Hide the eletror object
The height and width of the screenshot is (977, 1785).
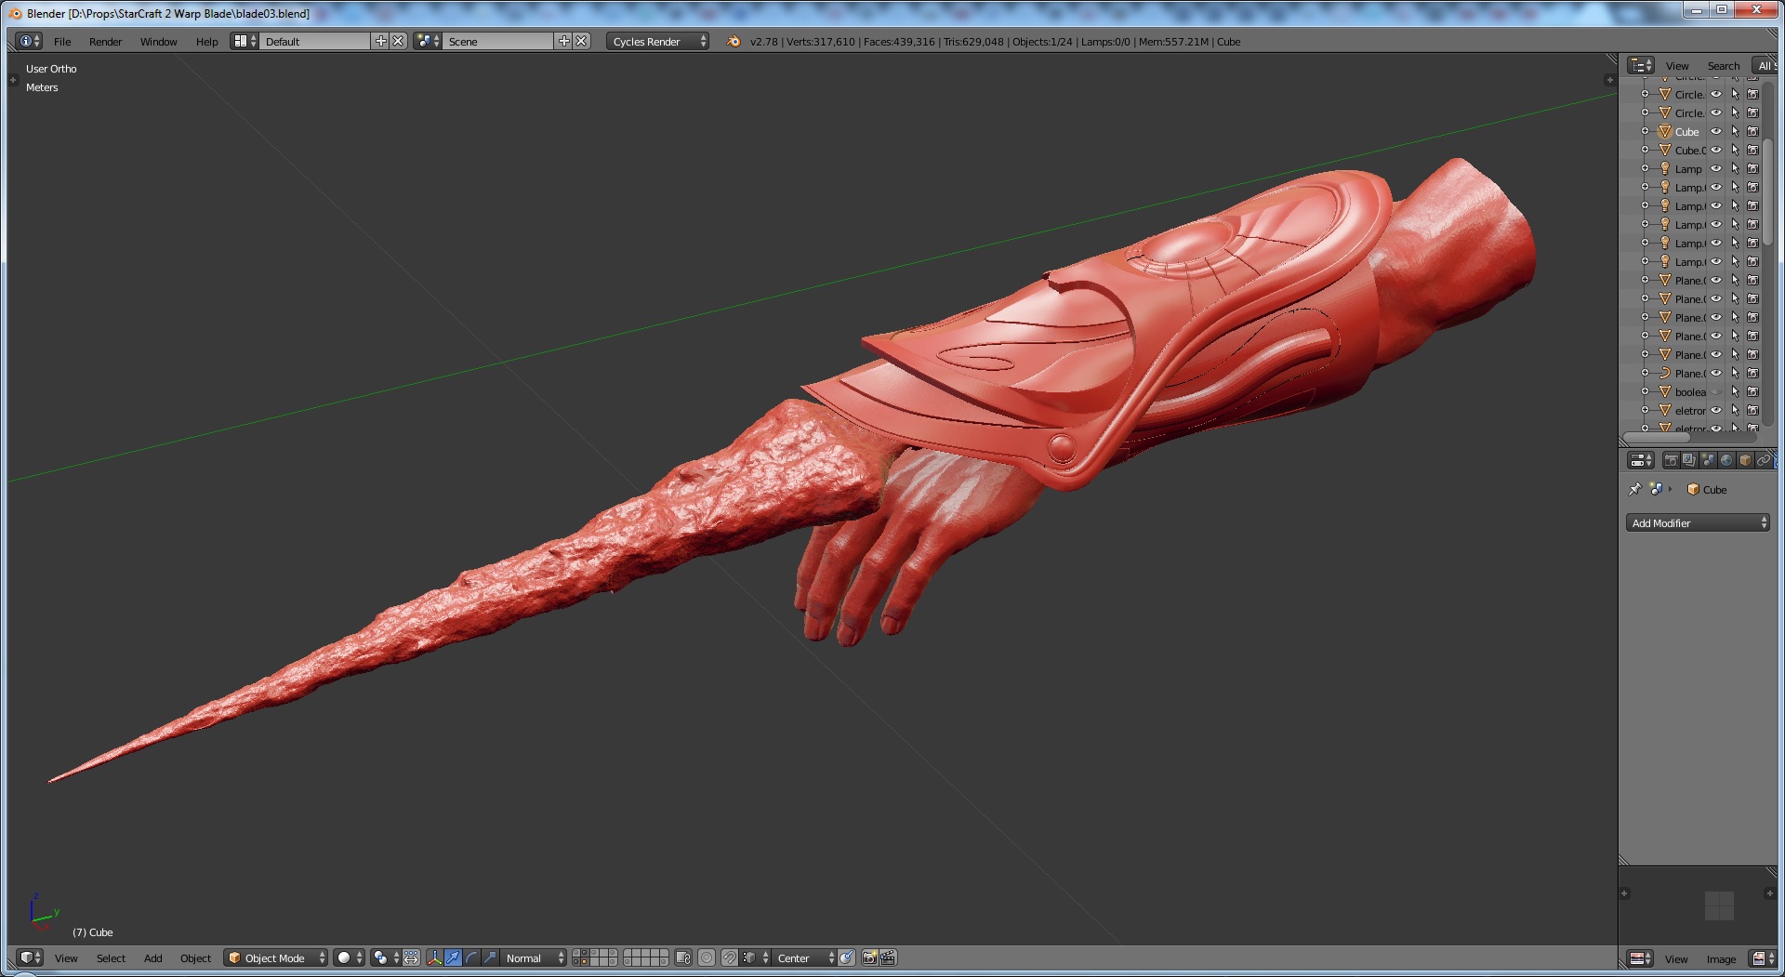[1716, 410]
